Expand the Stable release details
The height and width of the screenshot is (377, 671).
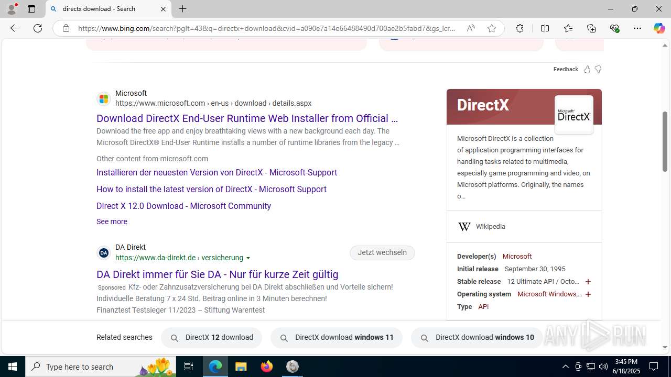point(588,282)
